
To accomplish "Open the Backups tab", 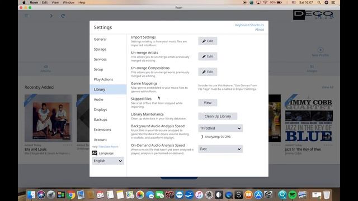I will click(x=108, y=119).
